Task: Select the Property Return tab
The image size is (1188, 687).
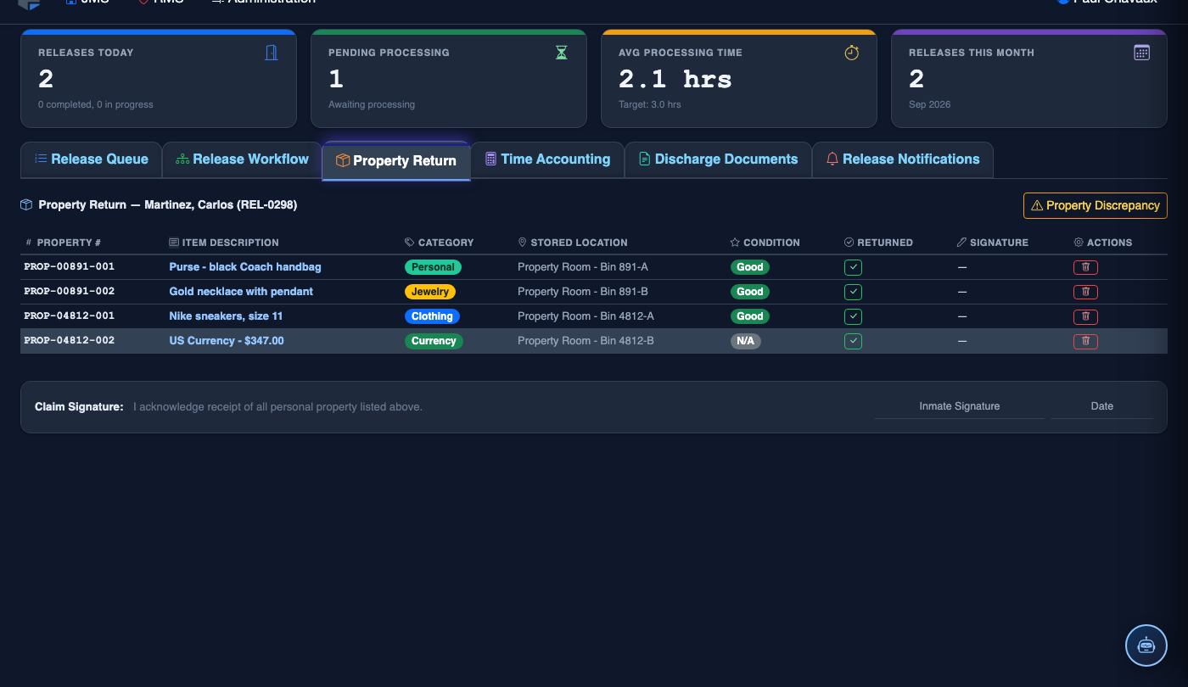Action: pos(396,161)
